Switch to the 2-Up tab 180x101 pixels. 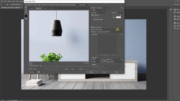(45, 8)
